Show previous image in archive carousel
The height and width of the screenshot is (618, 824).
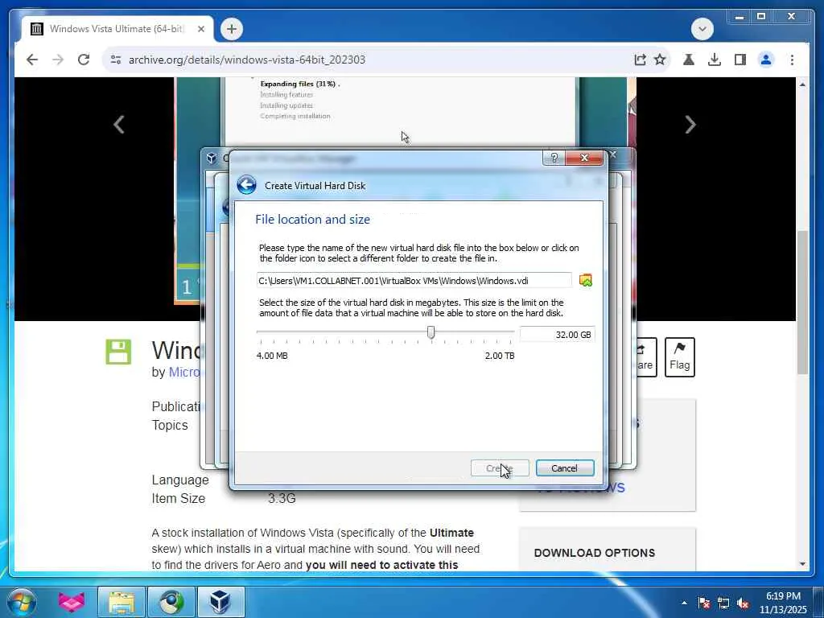click(x=119, y=125)
